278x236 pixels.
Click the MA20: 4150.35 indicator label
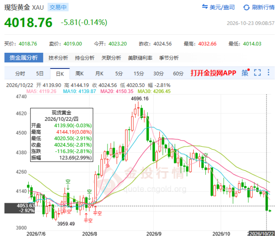[117, 91]
